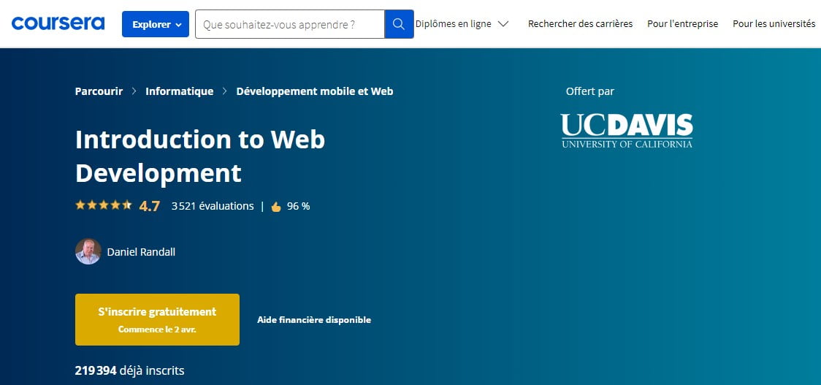
Task: Open Aide financière disponible link
Action: (314, 319)
